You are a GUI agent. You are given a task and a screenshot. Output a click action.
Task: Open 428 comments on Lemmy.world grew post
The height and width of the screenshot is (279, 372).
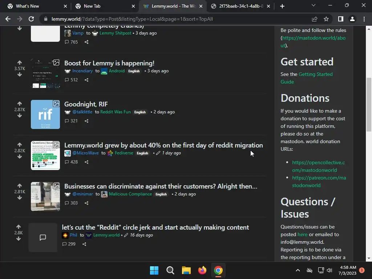pos(72,162)
